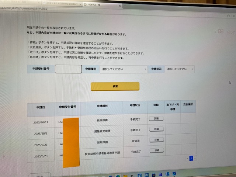The image size is (236, 177).
Task: Click 詳細 for the 2025/10/11 application
Action: tap(156, 119)
